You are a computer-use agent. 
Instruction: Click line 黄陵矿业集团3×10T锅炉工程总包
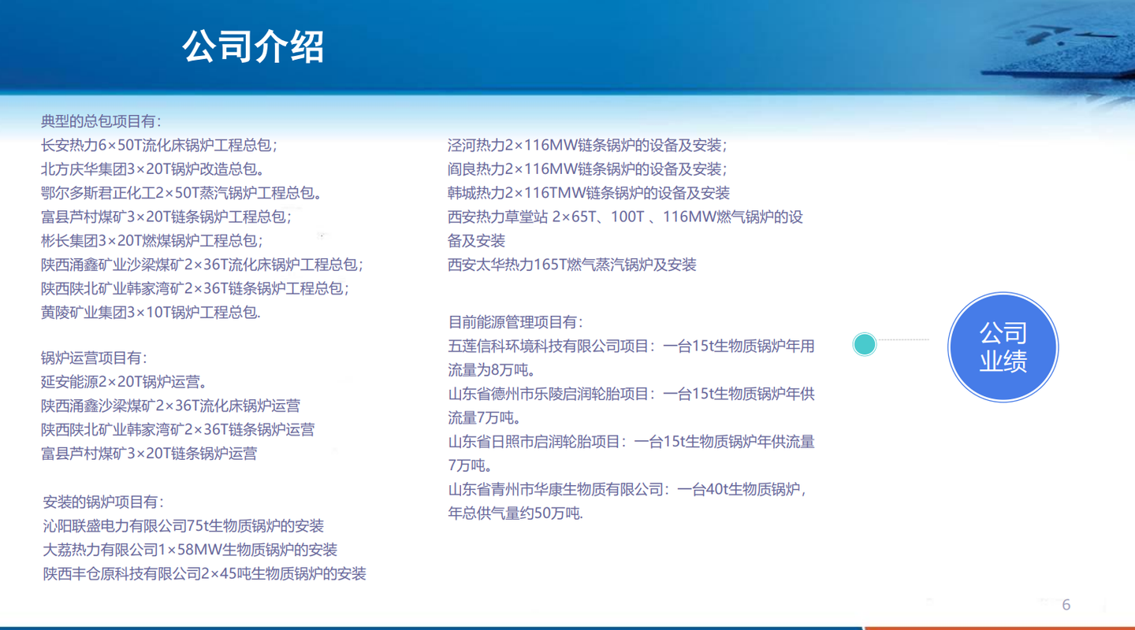pyautogui.click(x=151, y=313)
